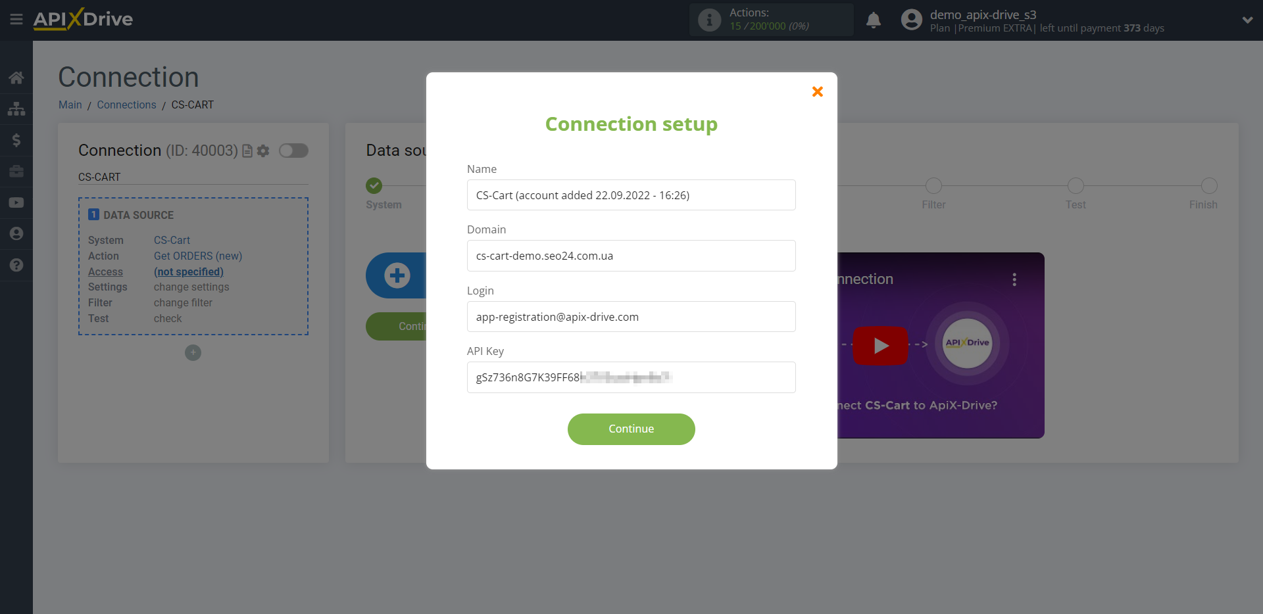Screen dimensions: 1263x614
Task: Select the Filter step circle
Action: tap(933, 186)
